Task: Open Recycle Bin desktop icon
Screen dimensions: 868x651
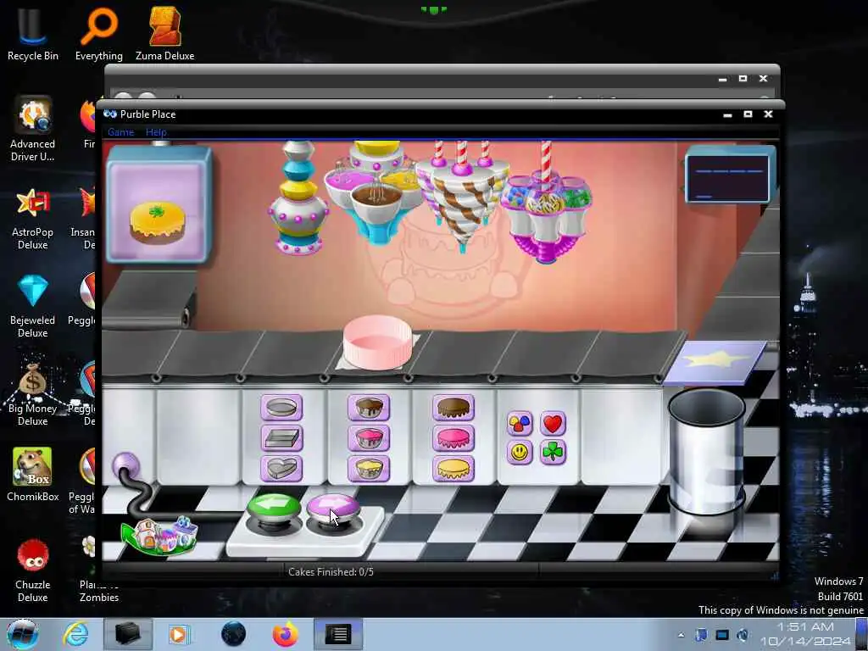Action: coord(33,33)
